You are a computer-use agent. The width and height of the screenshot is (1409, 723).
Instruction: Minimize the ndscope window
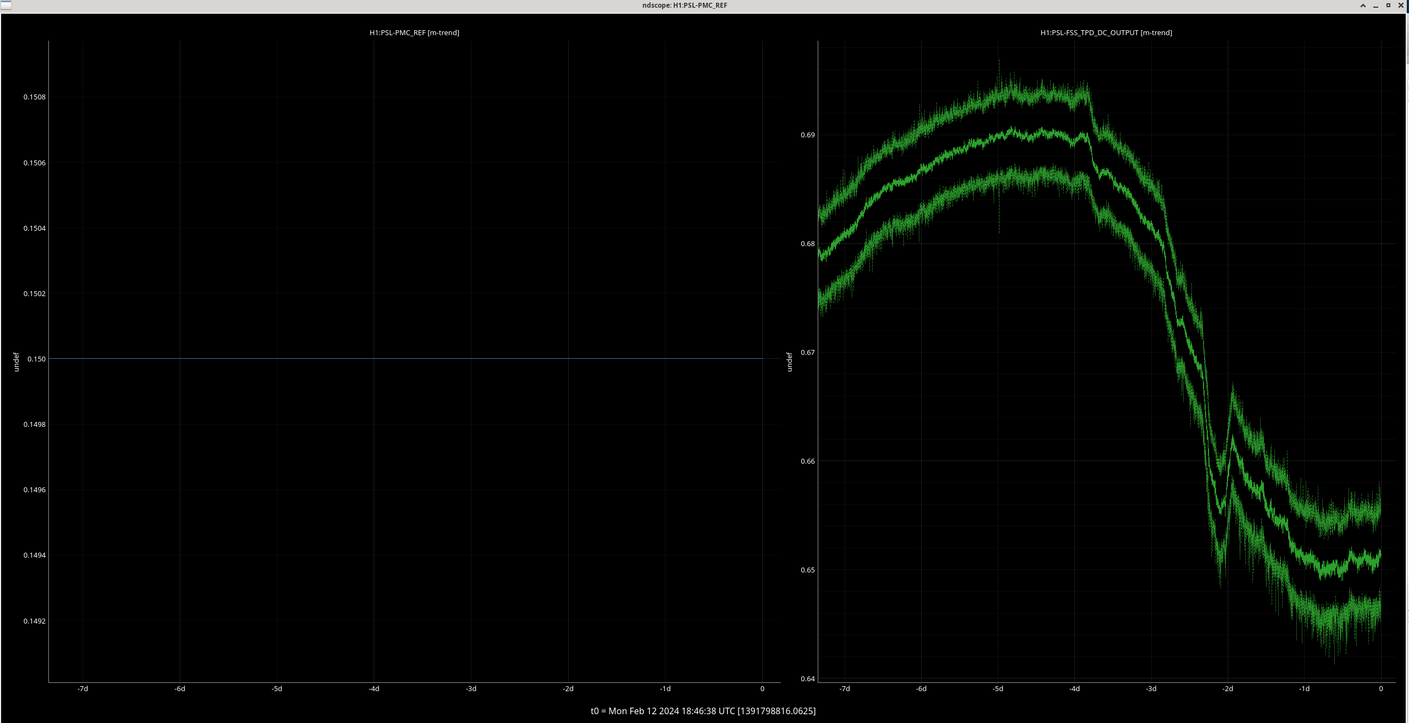tap(1375, 5)
